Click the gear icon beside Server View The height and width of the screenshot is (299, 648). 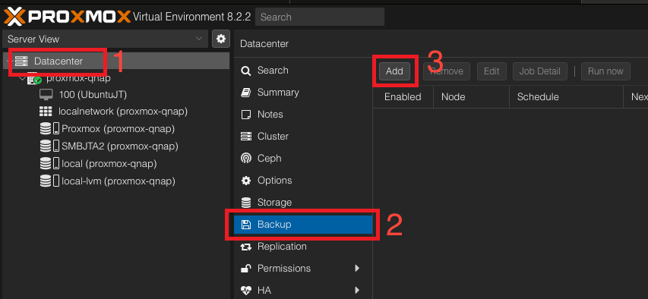(x=221, y=39)
